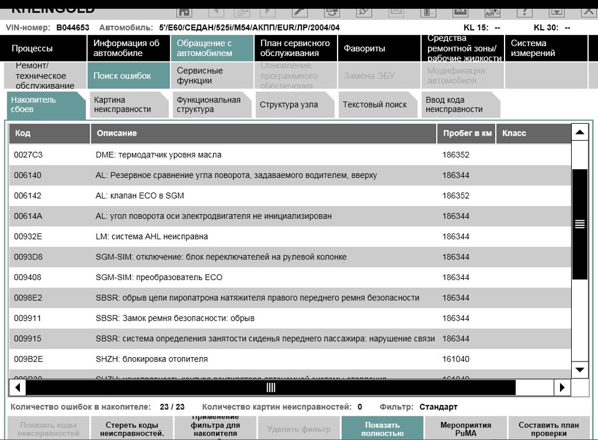Click description 'AL: клапан ECO в SGM'

(x=140, y=196)
